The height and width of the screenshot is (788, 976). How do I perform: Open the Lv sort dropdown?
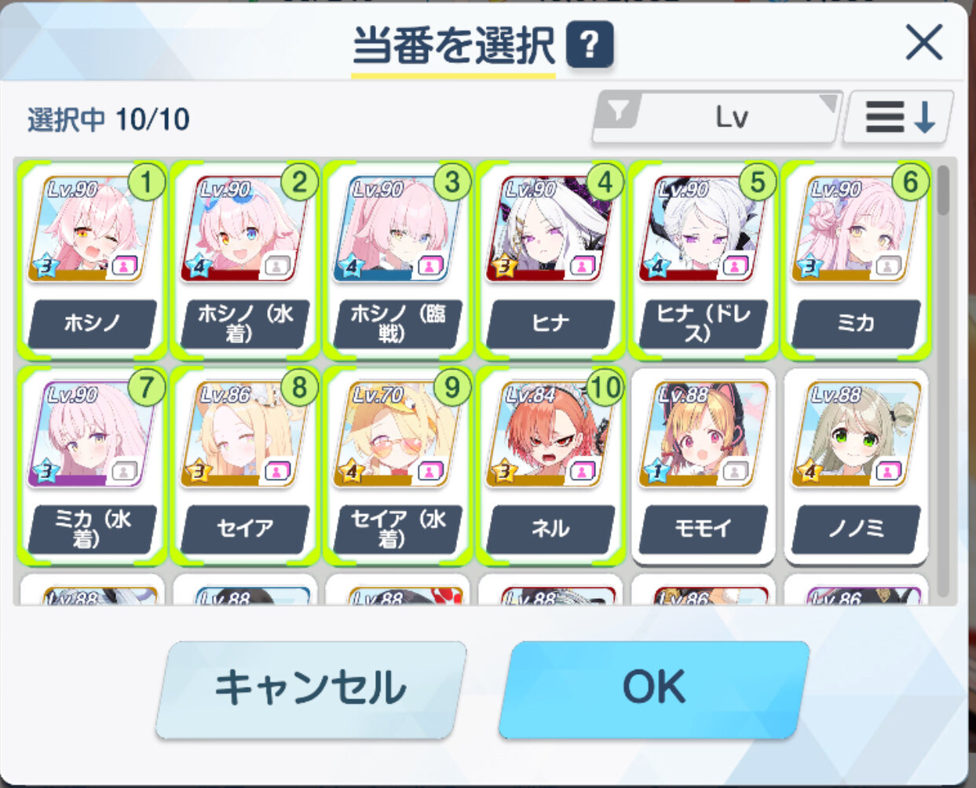click(x=717, y=118)
